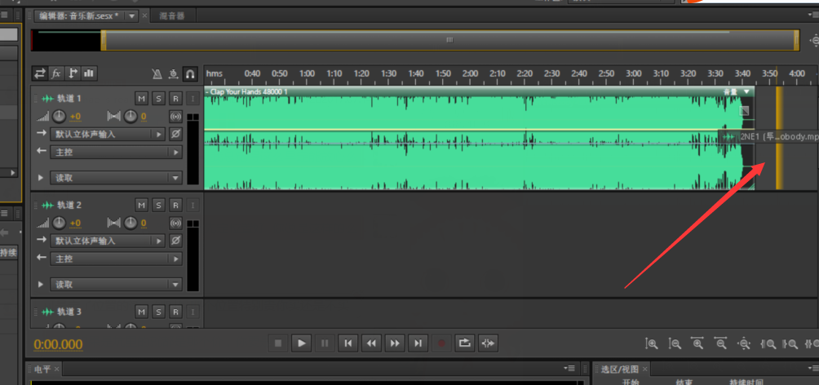The height and width of the screenshot is (385, 819).
Task: Open 主控 output dropdown on 轨道 2
Action: 116,259
